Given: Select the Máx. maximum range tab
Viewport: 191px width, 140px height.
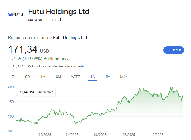Looking at the screenshot, I should click(124, 77).
